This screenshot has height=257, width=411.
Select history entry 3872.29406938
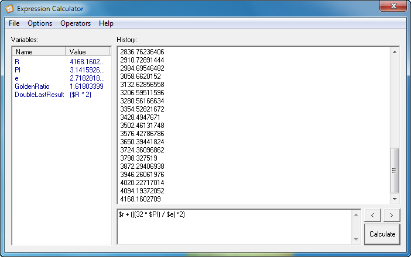(x=142, y=166)
